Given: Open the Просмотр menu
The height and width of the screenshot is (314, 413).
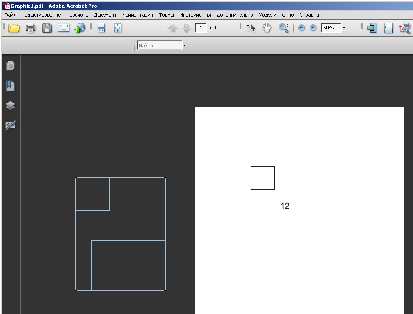Looking at the screenshot, I should 77,15.
